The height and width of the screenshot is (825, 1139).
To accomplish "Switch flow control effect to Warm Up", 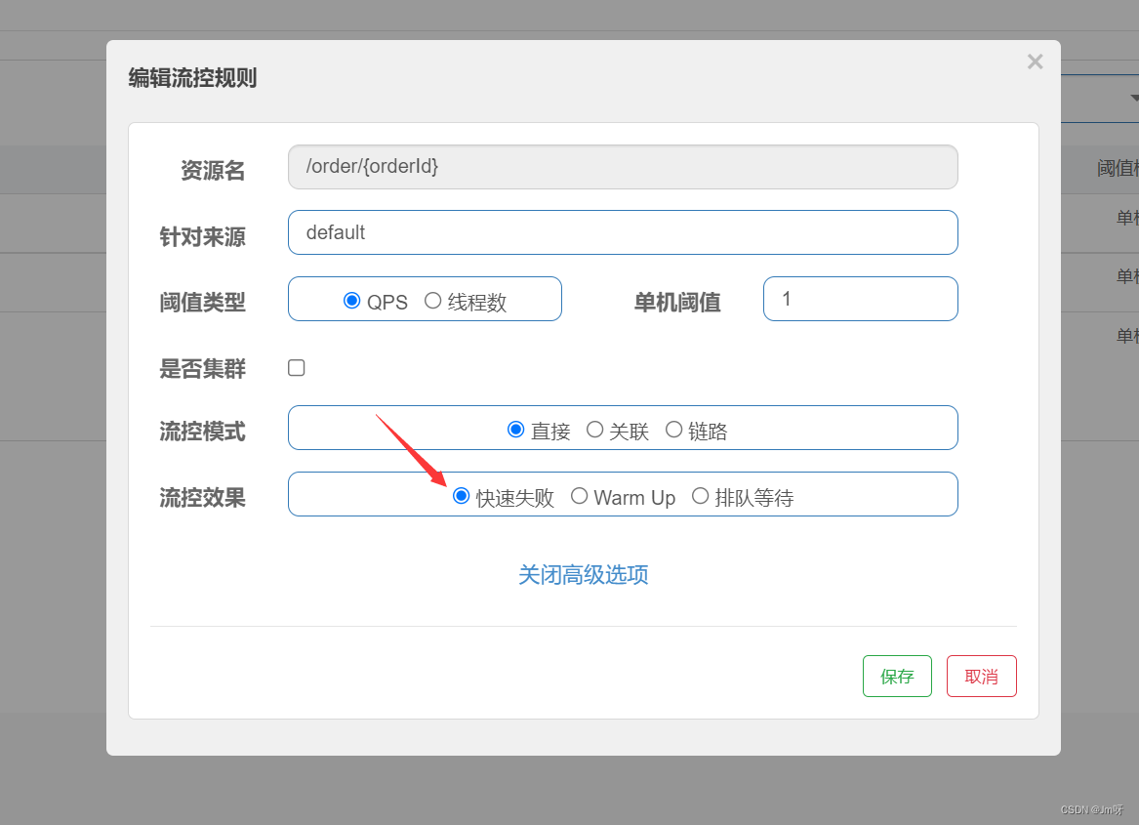I will click(x=579, y=496).
